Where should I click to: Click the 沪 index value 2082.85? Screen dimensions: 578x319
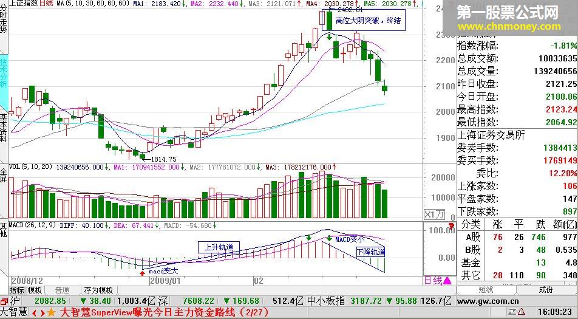tap(50, 301)
